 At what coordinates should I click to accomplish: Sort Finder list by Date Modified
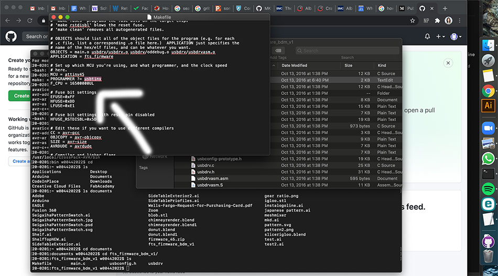click(295, 65)
